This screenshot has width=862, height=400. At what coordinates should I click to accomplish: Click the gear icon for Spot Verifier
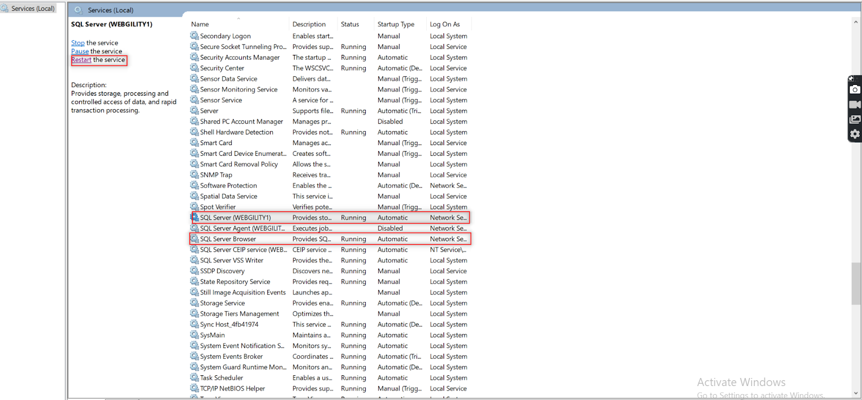194,206
